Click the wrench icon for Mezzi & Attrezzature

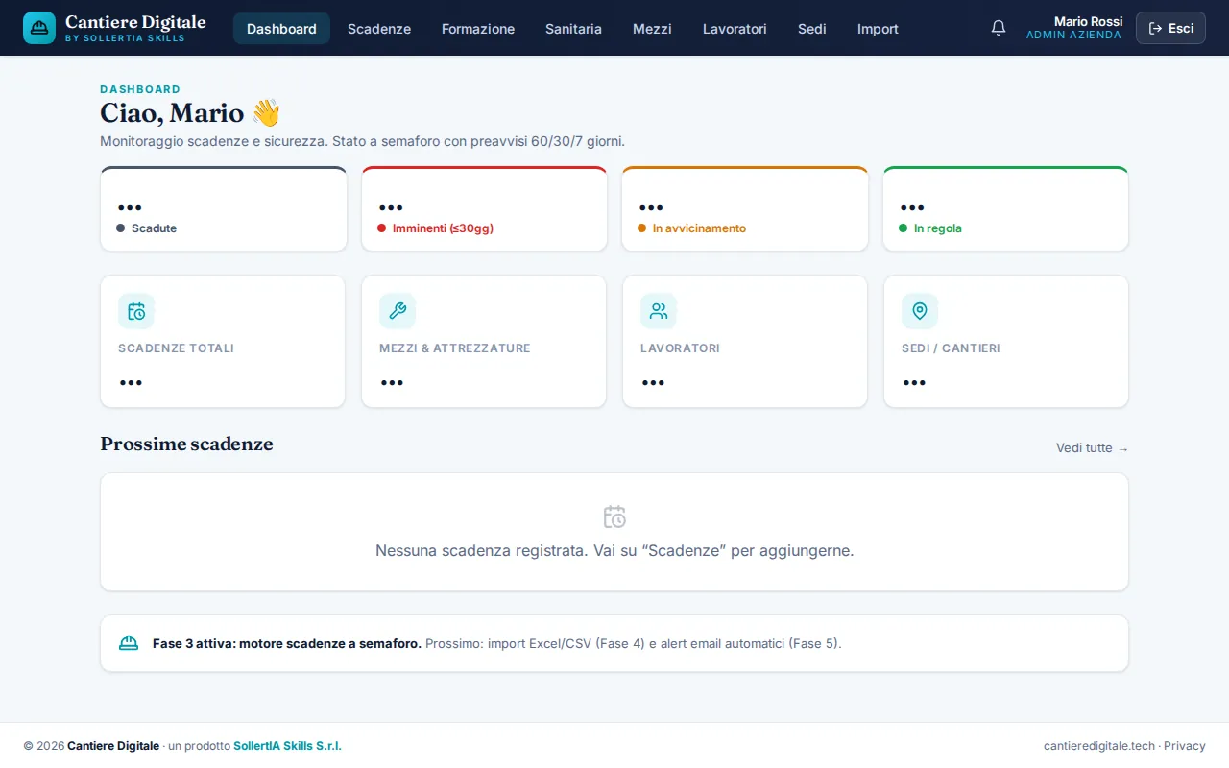coord(398,311)
